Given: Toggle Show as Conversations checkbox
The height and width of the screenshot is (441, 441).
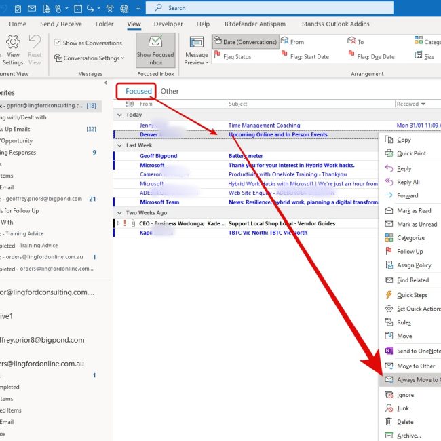Looking at the screenshot, I should [58, 43].
